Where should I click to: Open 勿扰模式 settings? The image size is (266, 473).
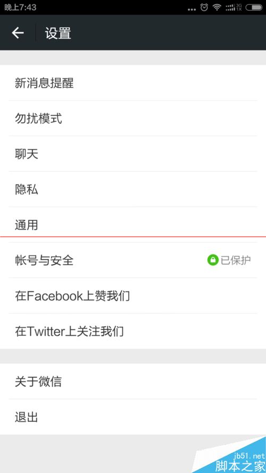(133, 118)
